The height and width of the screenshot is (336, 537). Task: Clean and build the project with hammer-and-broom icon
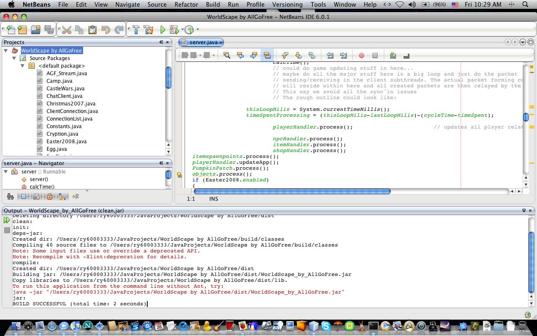(x=148, y=30)
